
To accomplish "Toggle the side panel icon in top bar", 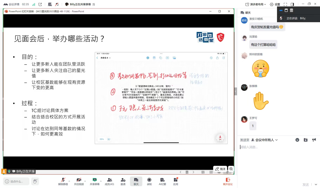I will tap(292, 4).
